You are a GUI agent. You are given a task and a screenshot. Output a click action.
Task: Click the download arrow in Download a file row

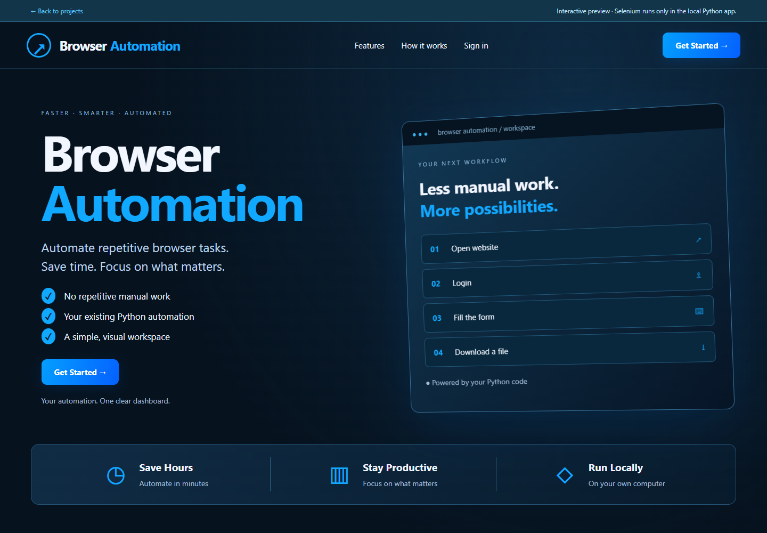703,347
